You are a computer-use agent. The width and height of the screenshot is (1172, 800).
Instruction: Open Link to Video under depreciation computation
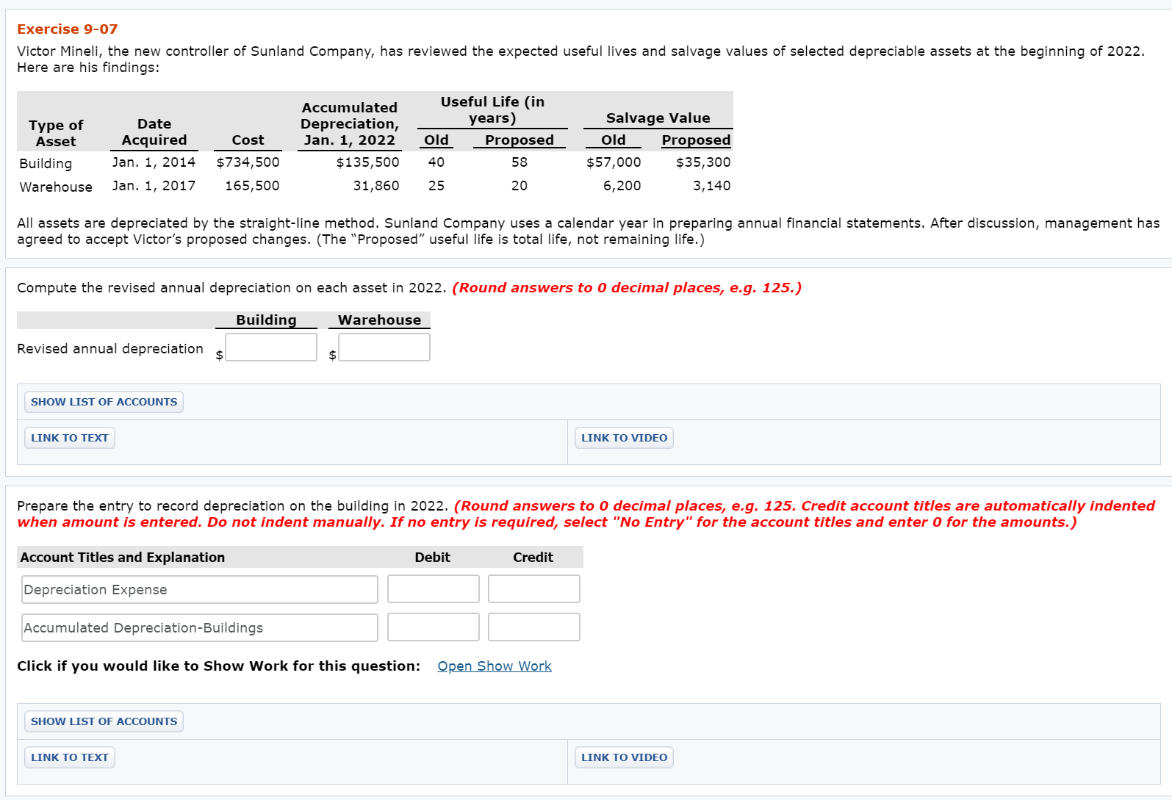pyautogui.click(x=624, y=438)
